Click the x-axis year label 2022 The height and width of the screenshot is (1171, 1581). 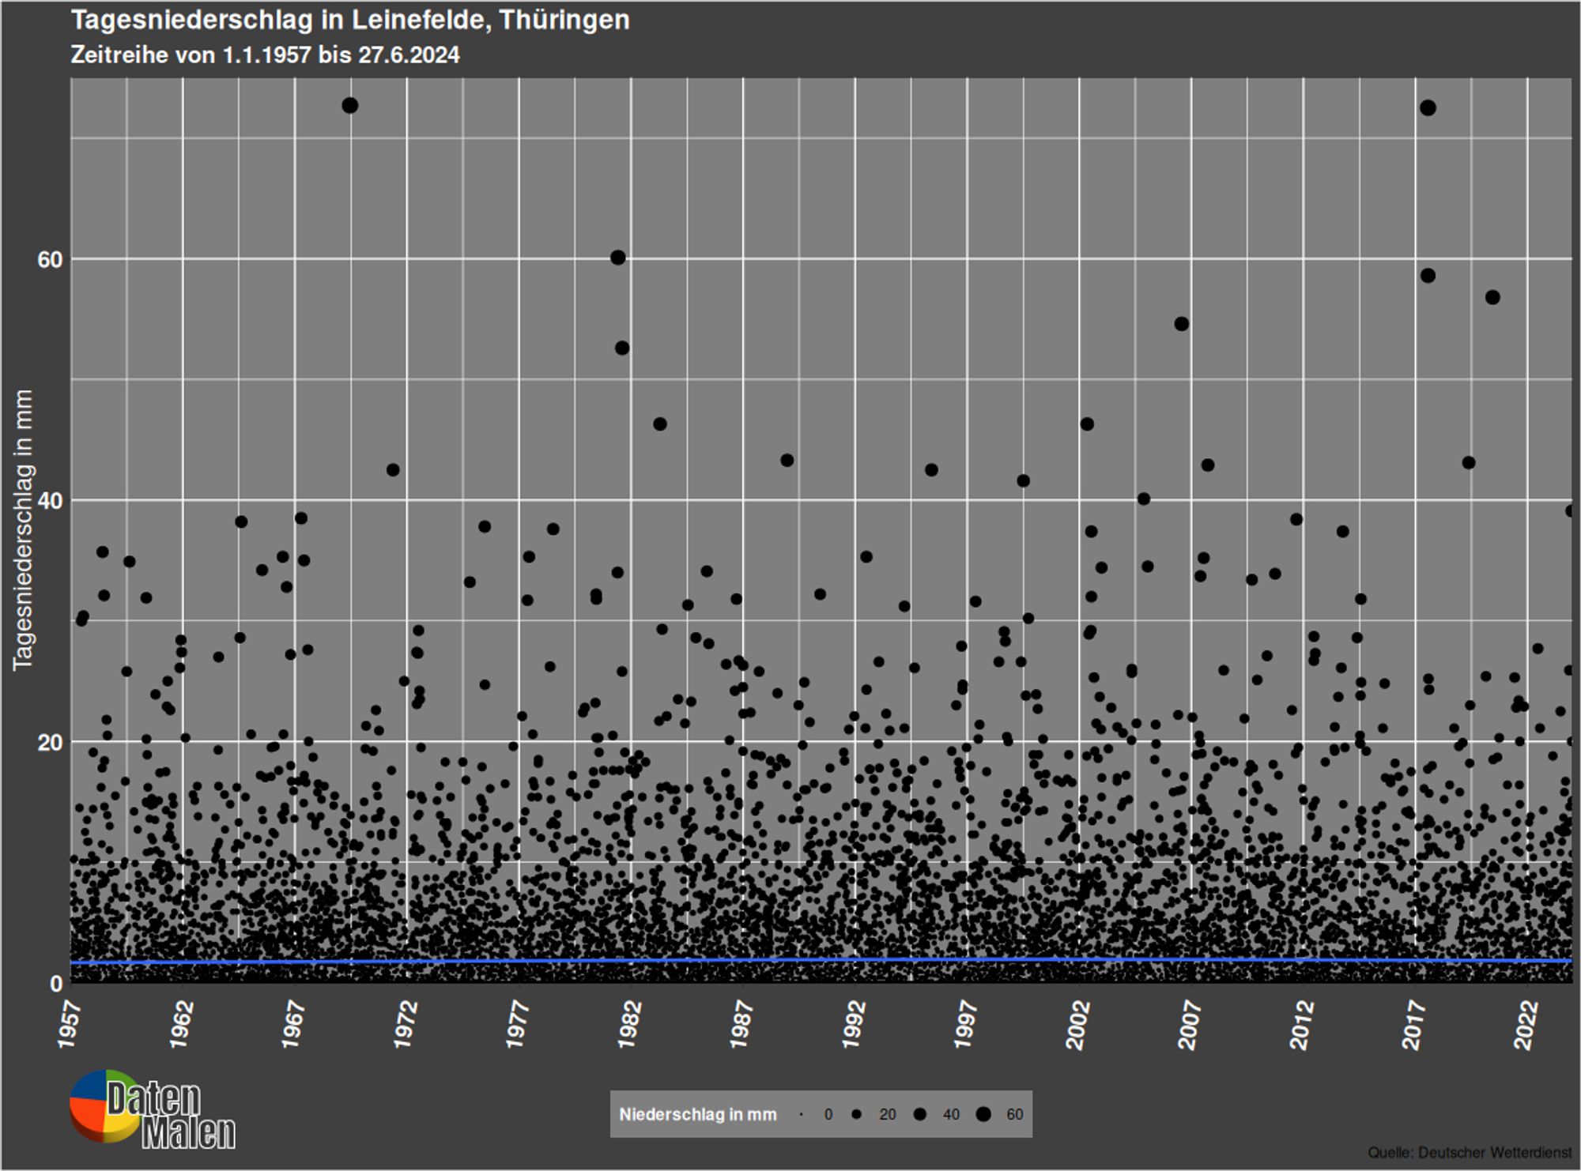1526,1024
